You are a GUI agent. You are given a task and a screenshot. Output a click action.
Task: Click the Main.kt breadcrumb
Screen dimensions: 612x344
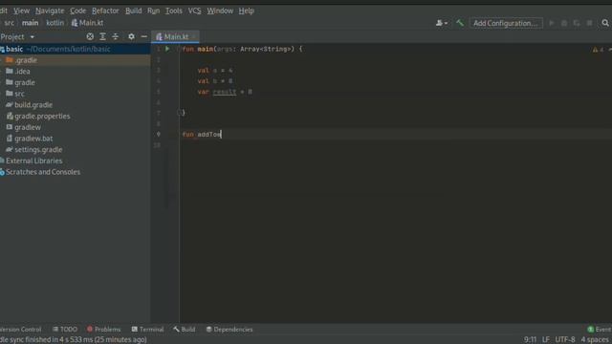point(87,23)
